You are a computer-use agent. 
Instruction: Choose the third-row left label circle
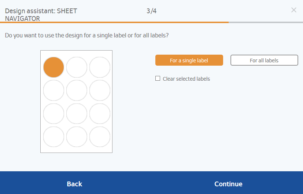point(53,114)
